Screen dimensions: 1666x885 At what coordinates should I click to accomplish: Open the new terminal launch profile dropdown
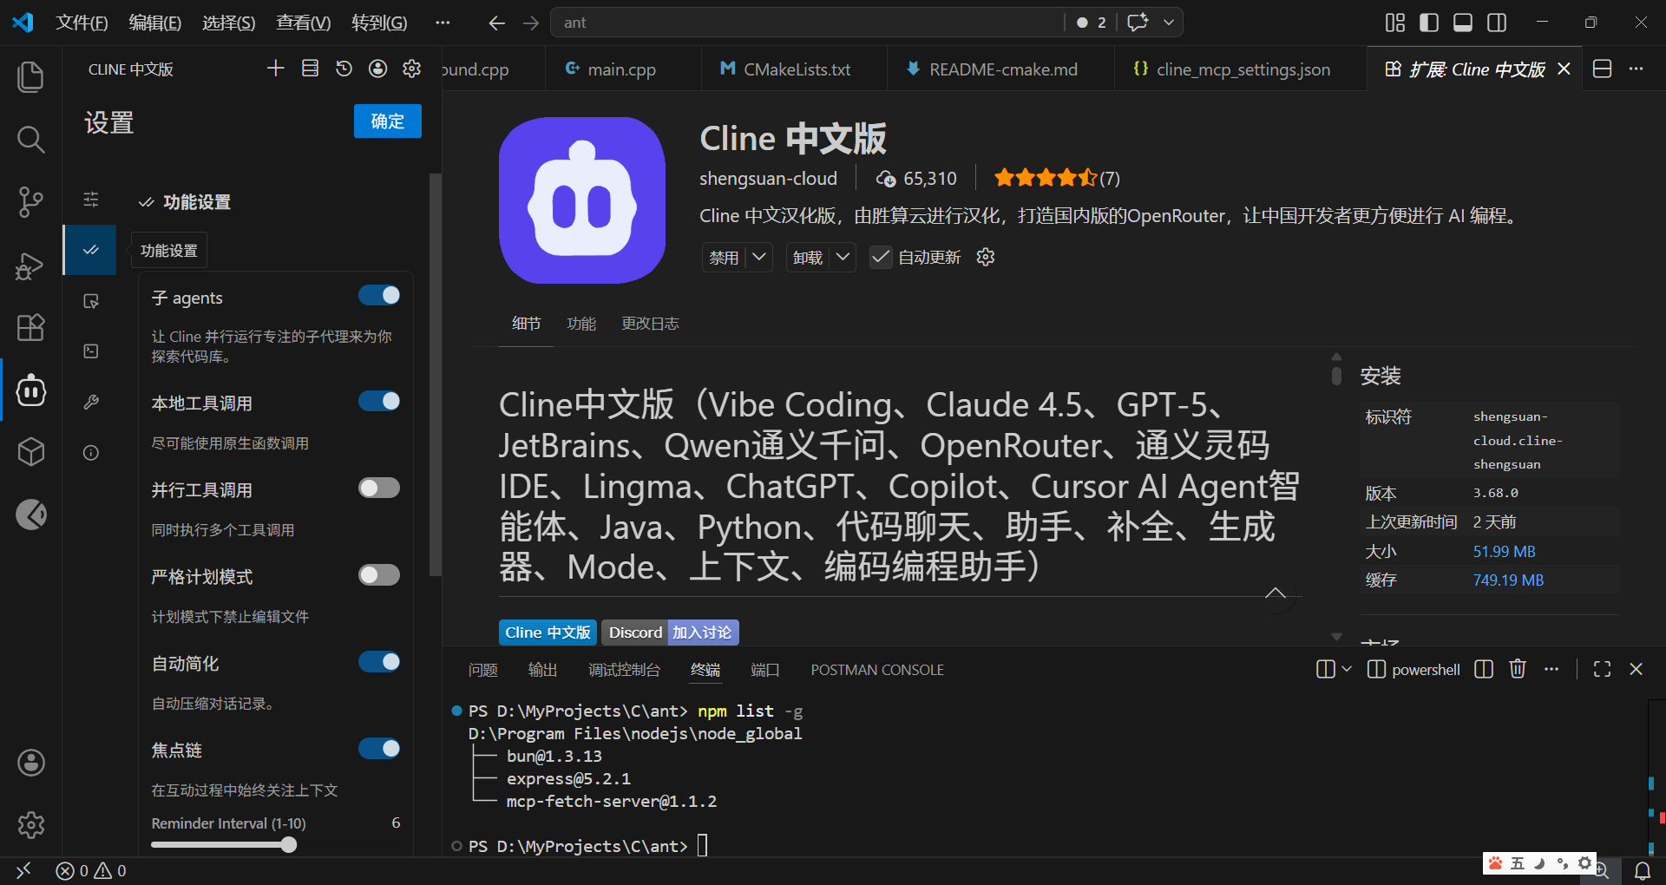click(x=1347, y=669)
